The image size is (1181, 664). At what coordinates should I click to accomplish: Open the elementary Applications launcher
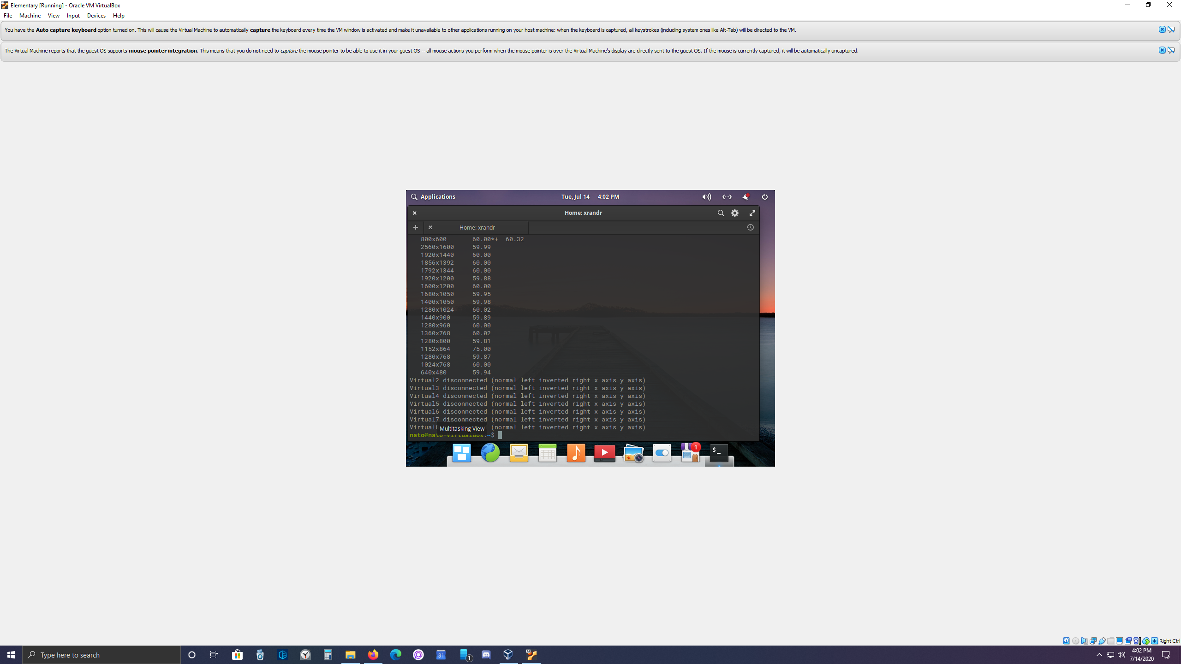pos(433,197)
